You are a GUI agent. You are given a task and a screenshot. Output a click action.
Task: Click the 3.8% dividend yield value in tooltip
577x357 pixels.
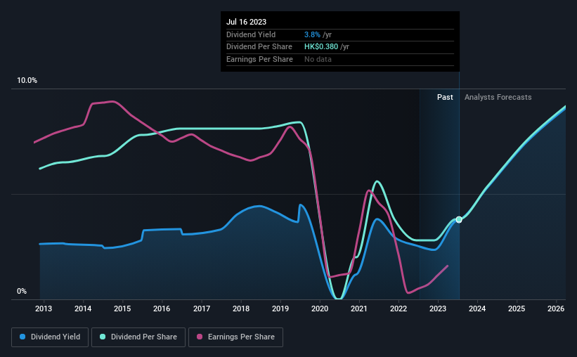pos(312,34)
